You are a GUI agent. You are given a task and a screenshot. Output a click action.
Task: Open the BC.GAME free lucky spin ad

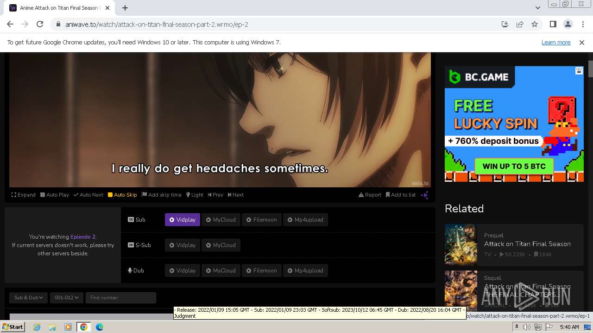[x=514, y=124]
